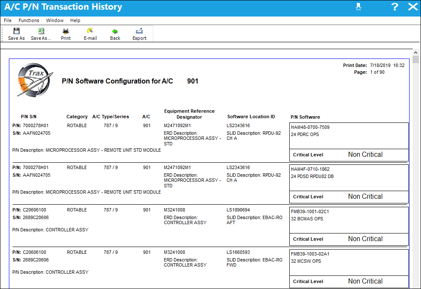
Task: Click the green Back arrow icon
Action: coord(115,31)
